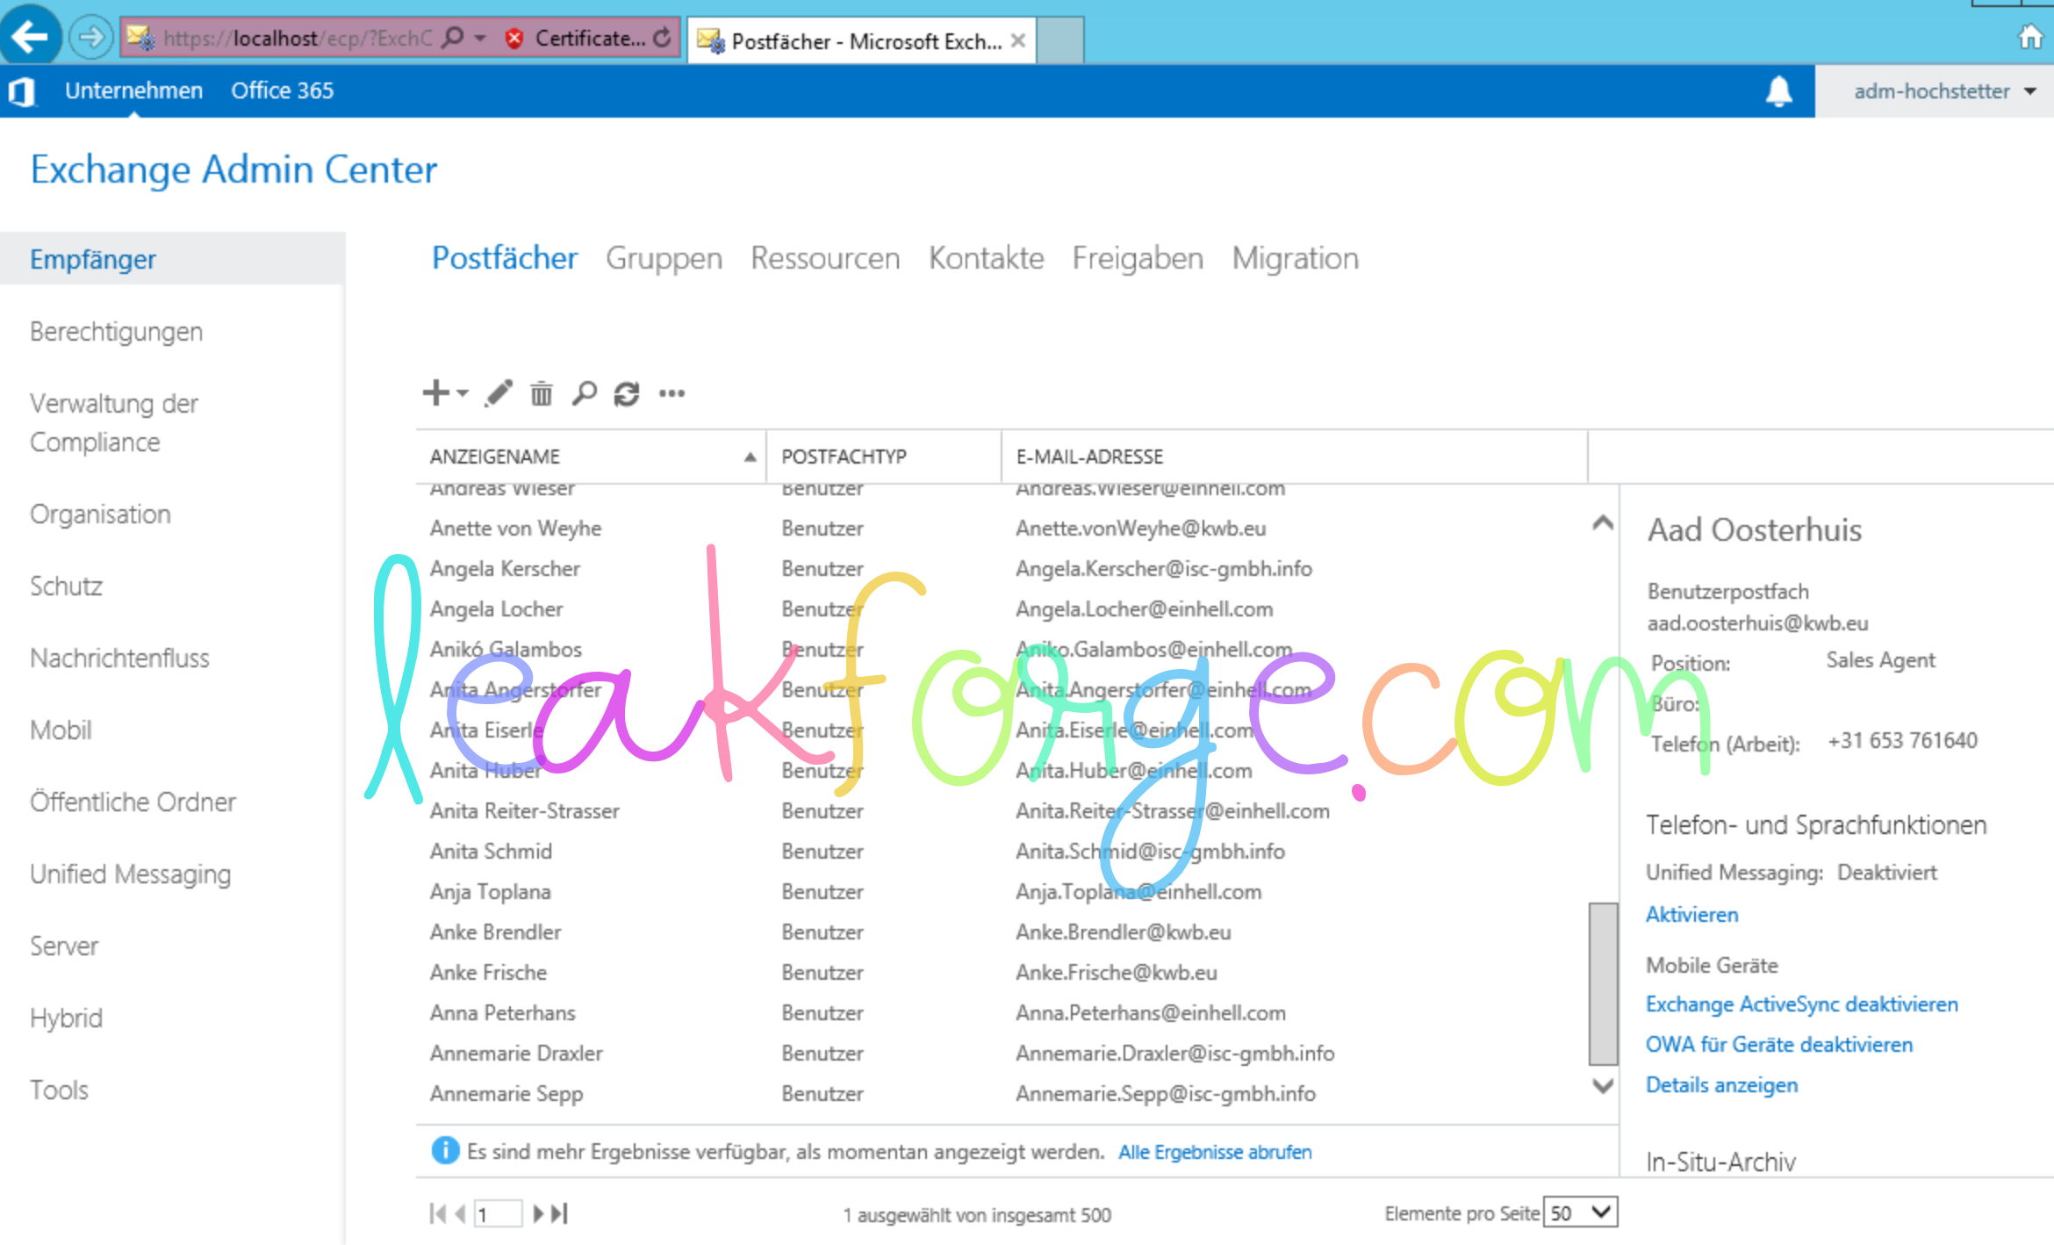
Task: Select Empfänger in the sidebar
Action: (172, 259)
